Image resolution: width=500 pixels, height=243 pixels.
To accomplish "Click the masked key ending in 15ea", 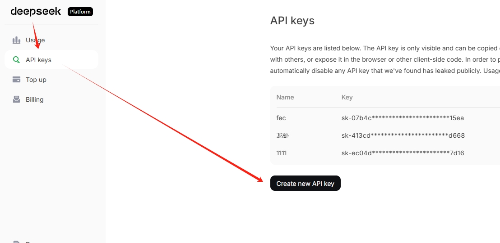I will tap(403, 118).
